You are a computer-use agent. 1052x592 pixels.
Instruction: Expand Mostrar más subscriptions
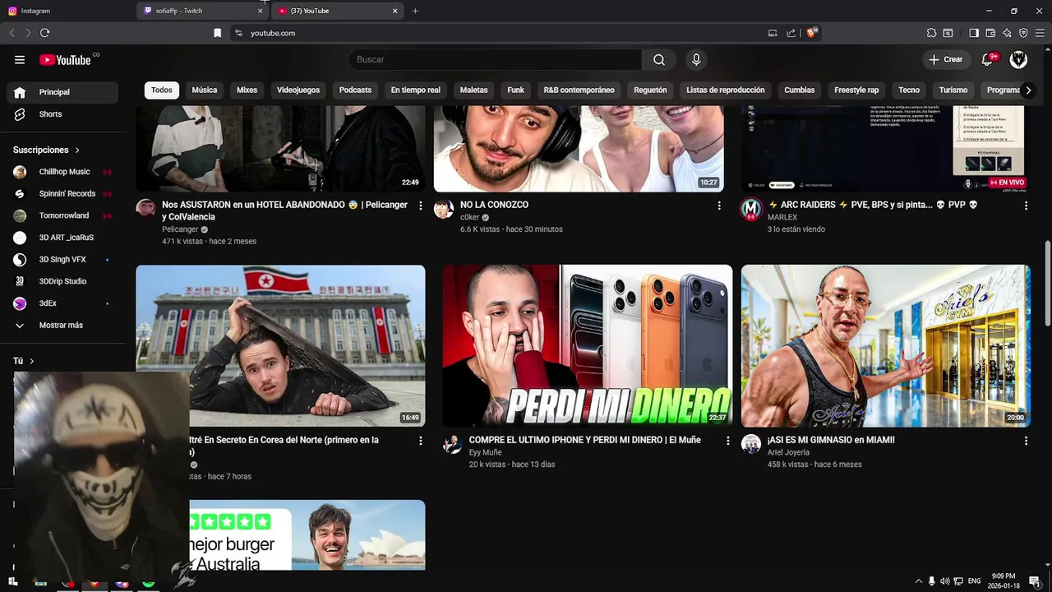[62, 325]
